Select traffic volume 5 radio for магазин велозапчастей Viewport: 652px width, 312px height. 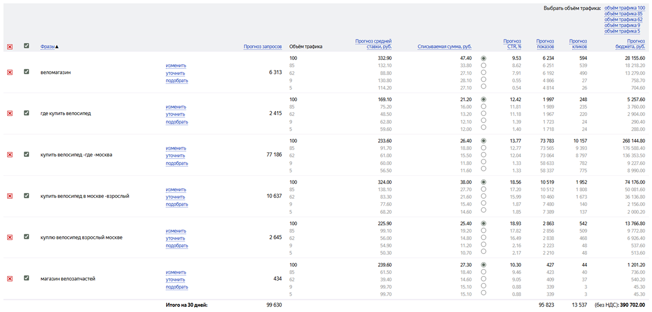click(x=483, y=293)
